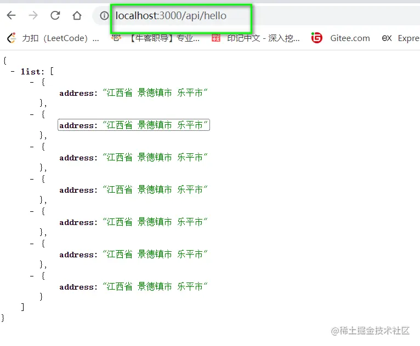Select the fifth address entry line
Screen dimensions: 420x346
pyautogui.click(x=133, y=222)
